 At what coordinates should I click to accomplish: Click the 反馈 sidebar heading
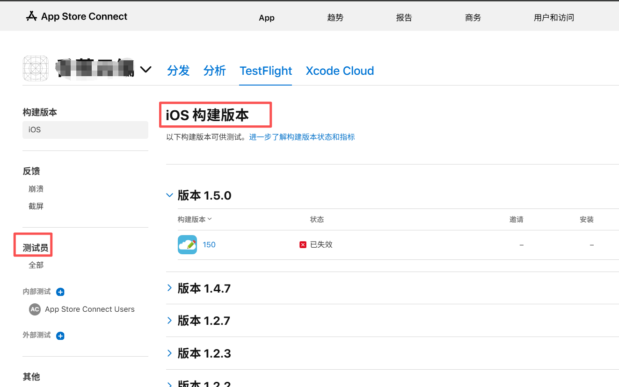coord(31,171)
